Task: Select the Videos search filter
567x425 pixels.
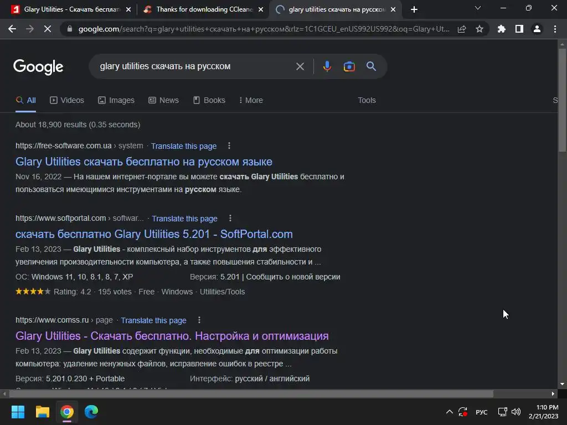Action: pyautogui.click(x=67, y=100)
